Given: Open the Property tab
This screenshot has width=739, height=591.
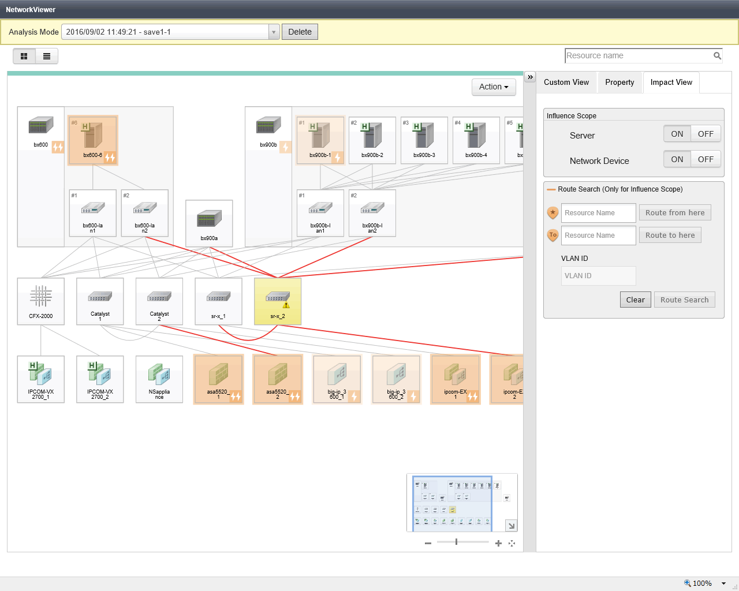Looking at the screenshot, I should 619,83.
